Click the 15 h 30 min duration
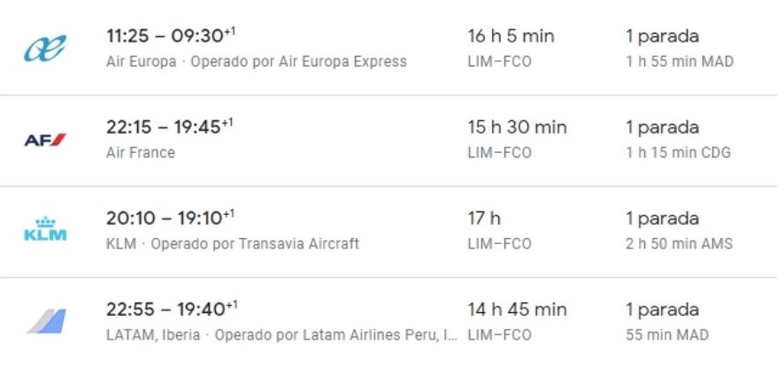Viewport: 784px width, 383px height. click(517, 127)
